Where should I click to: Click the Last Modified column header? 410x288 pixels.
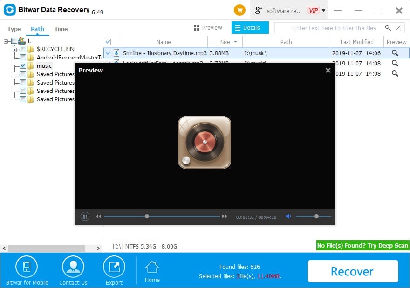coord(357,42)
